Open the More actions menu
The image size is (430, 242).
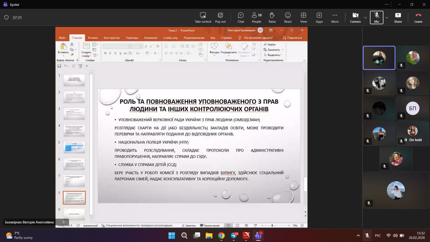335,18
